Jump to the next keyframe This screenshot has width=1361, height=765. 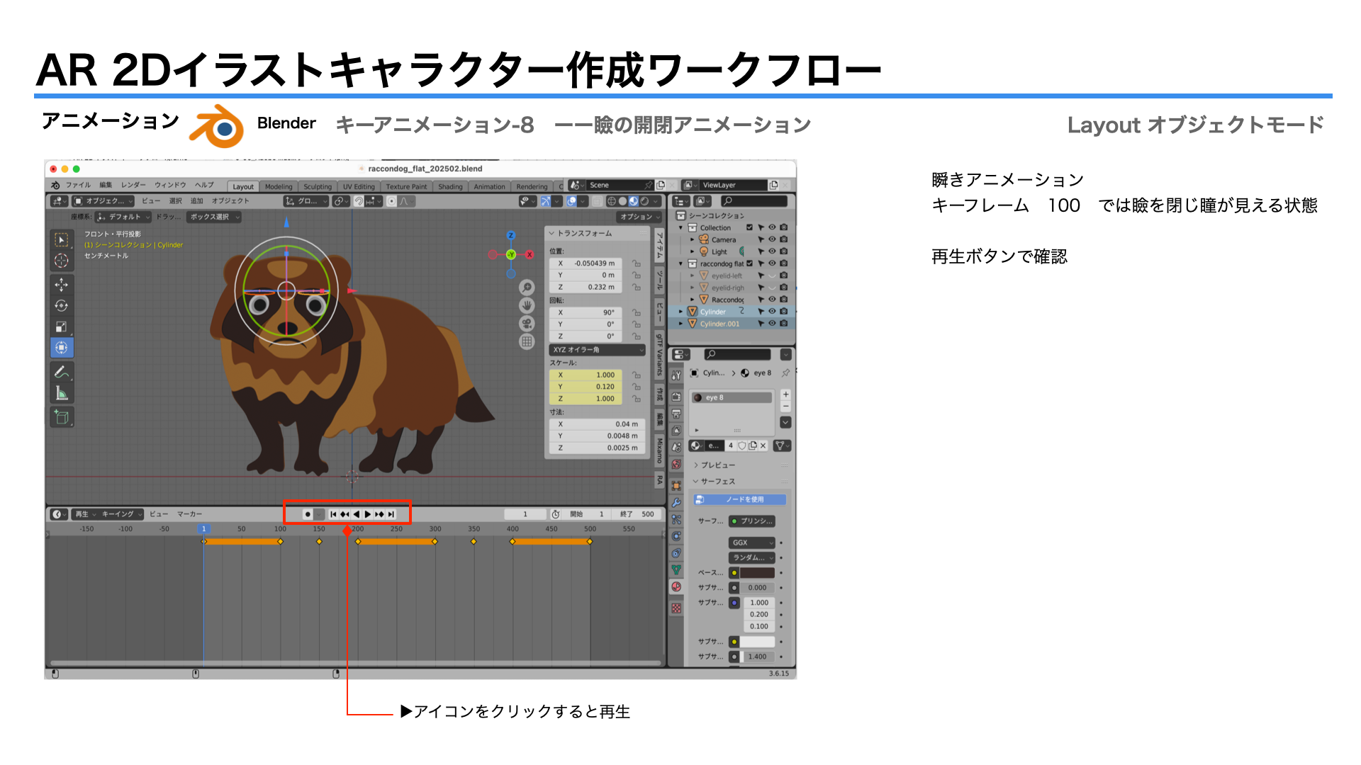[379, 514]
